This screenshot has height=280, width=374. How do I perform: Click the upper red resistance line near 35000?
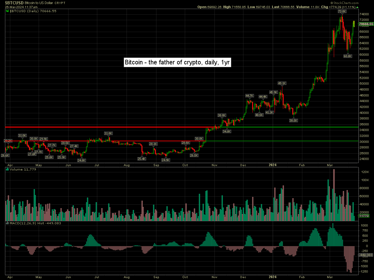point(93,127)
